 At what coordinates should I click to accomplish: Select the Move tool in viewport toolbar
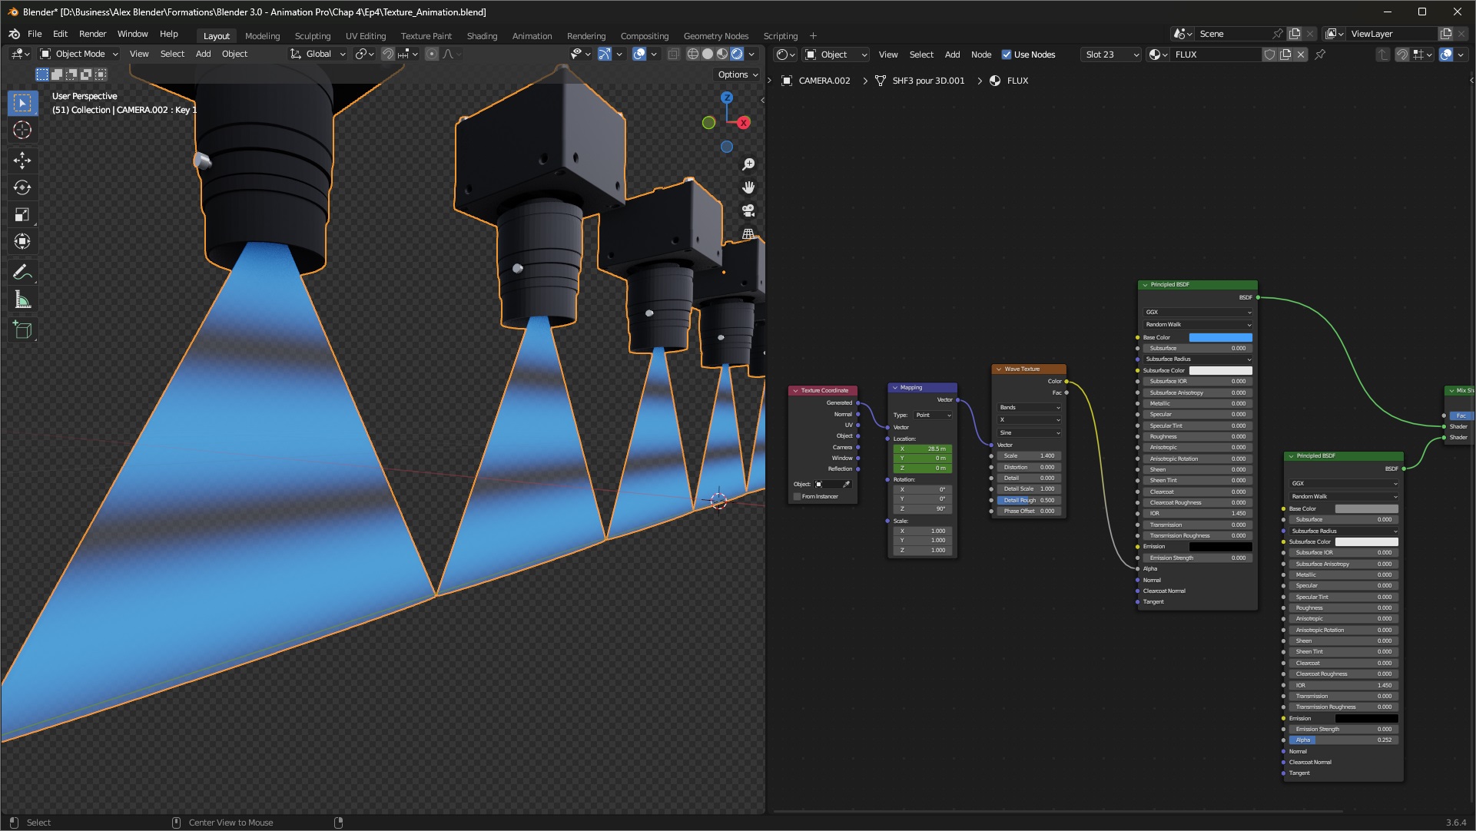click(22, 160)
